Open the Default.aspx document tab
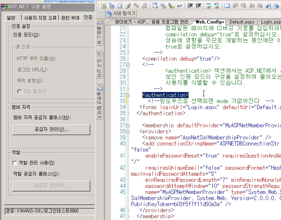281x220 pixels. pos(242,22)
